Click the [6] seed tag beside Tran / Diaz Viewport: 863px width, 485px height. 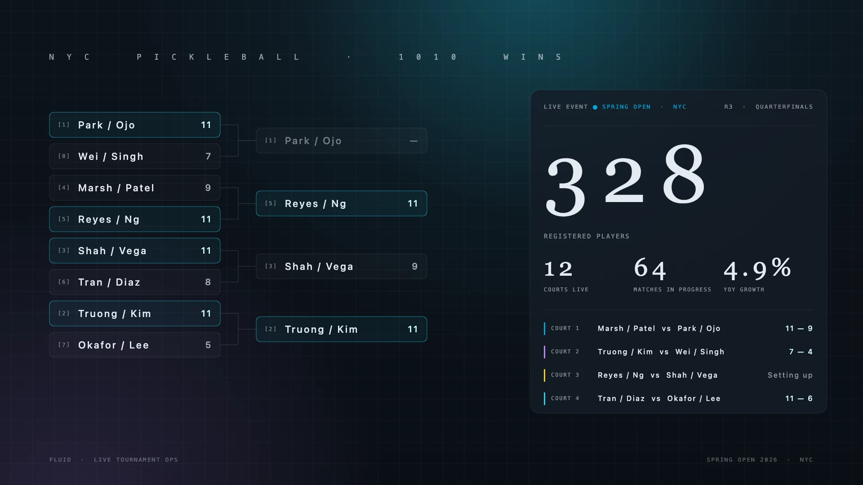64,282
